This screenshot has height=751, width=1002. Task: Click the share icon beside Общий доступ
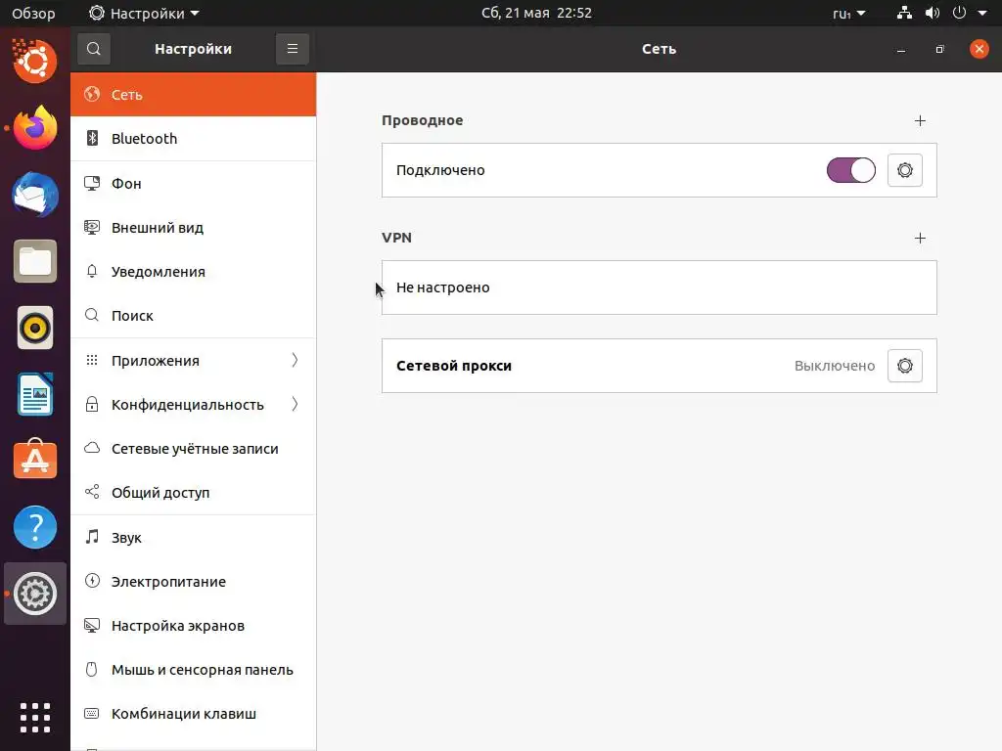[x=92, y=492]
